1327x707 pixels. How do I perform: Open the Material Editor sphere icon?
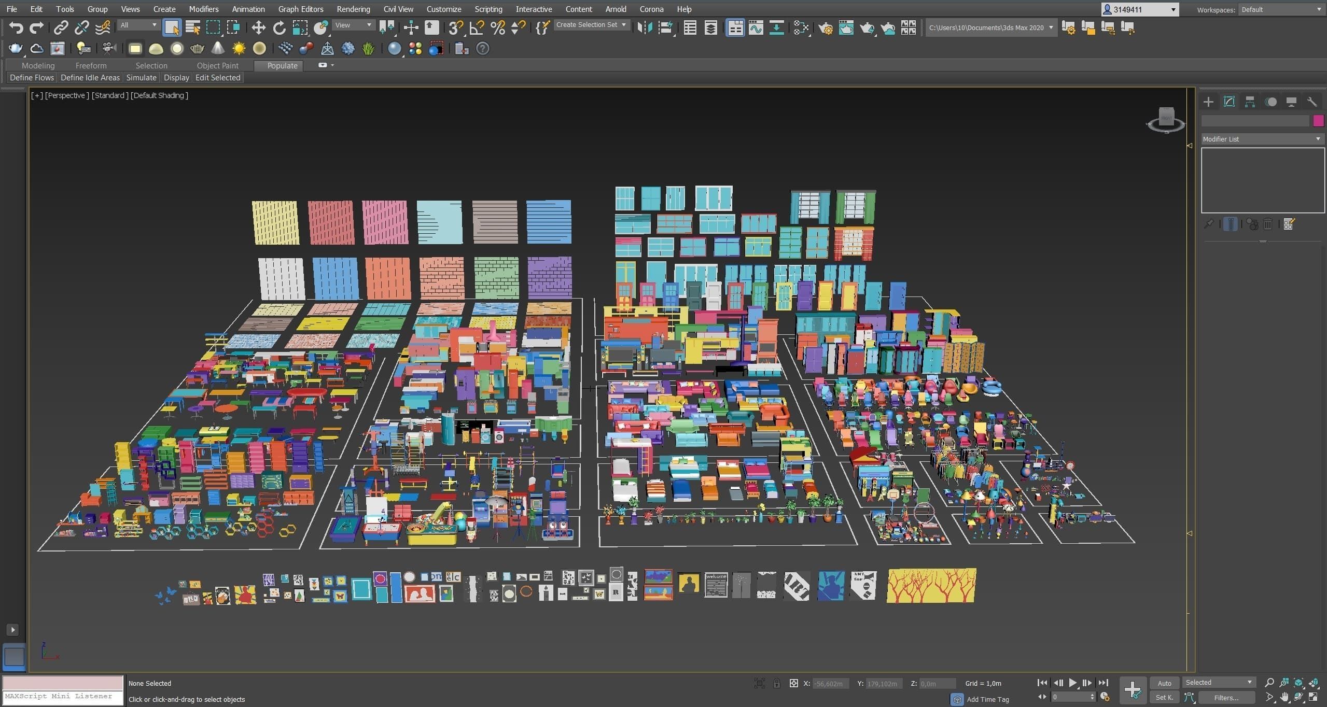801,27
